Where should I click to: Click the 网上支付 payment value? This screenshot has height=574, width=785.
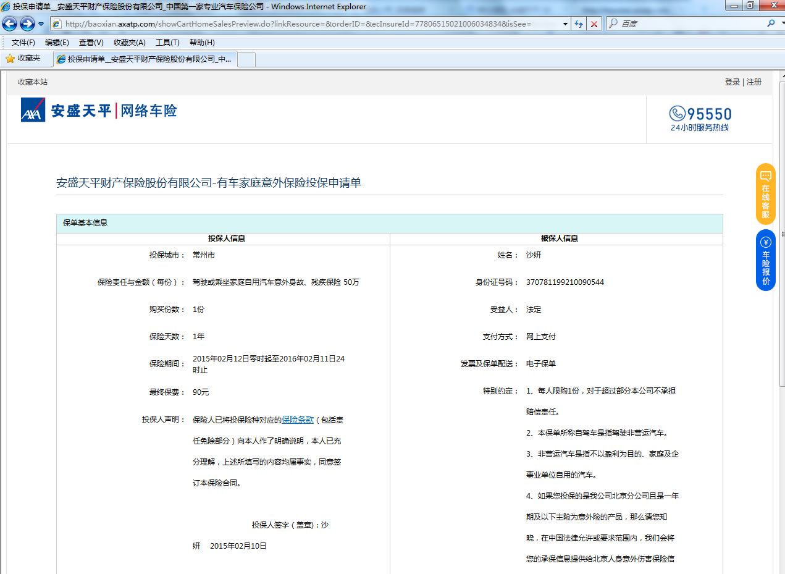pyautogui.click(x=541, y=337)
